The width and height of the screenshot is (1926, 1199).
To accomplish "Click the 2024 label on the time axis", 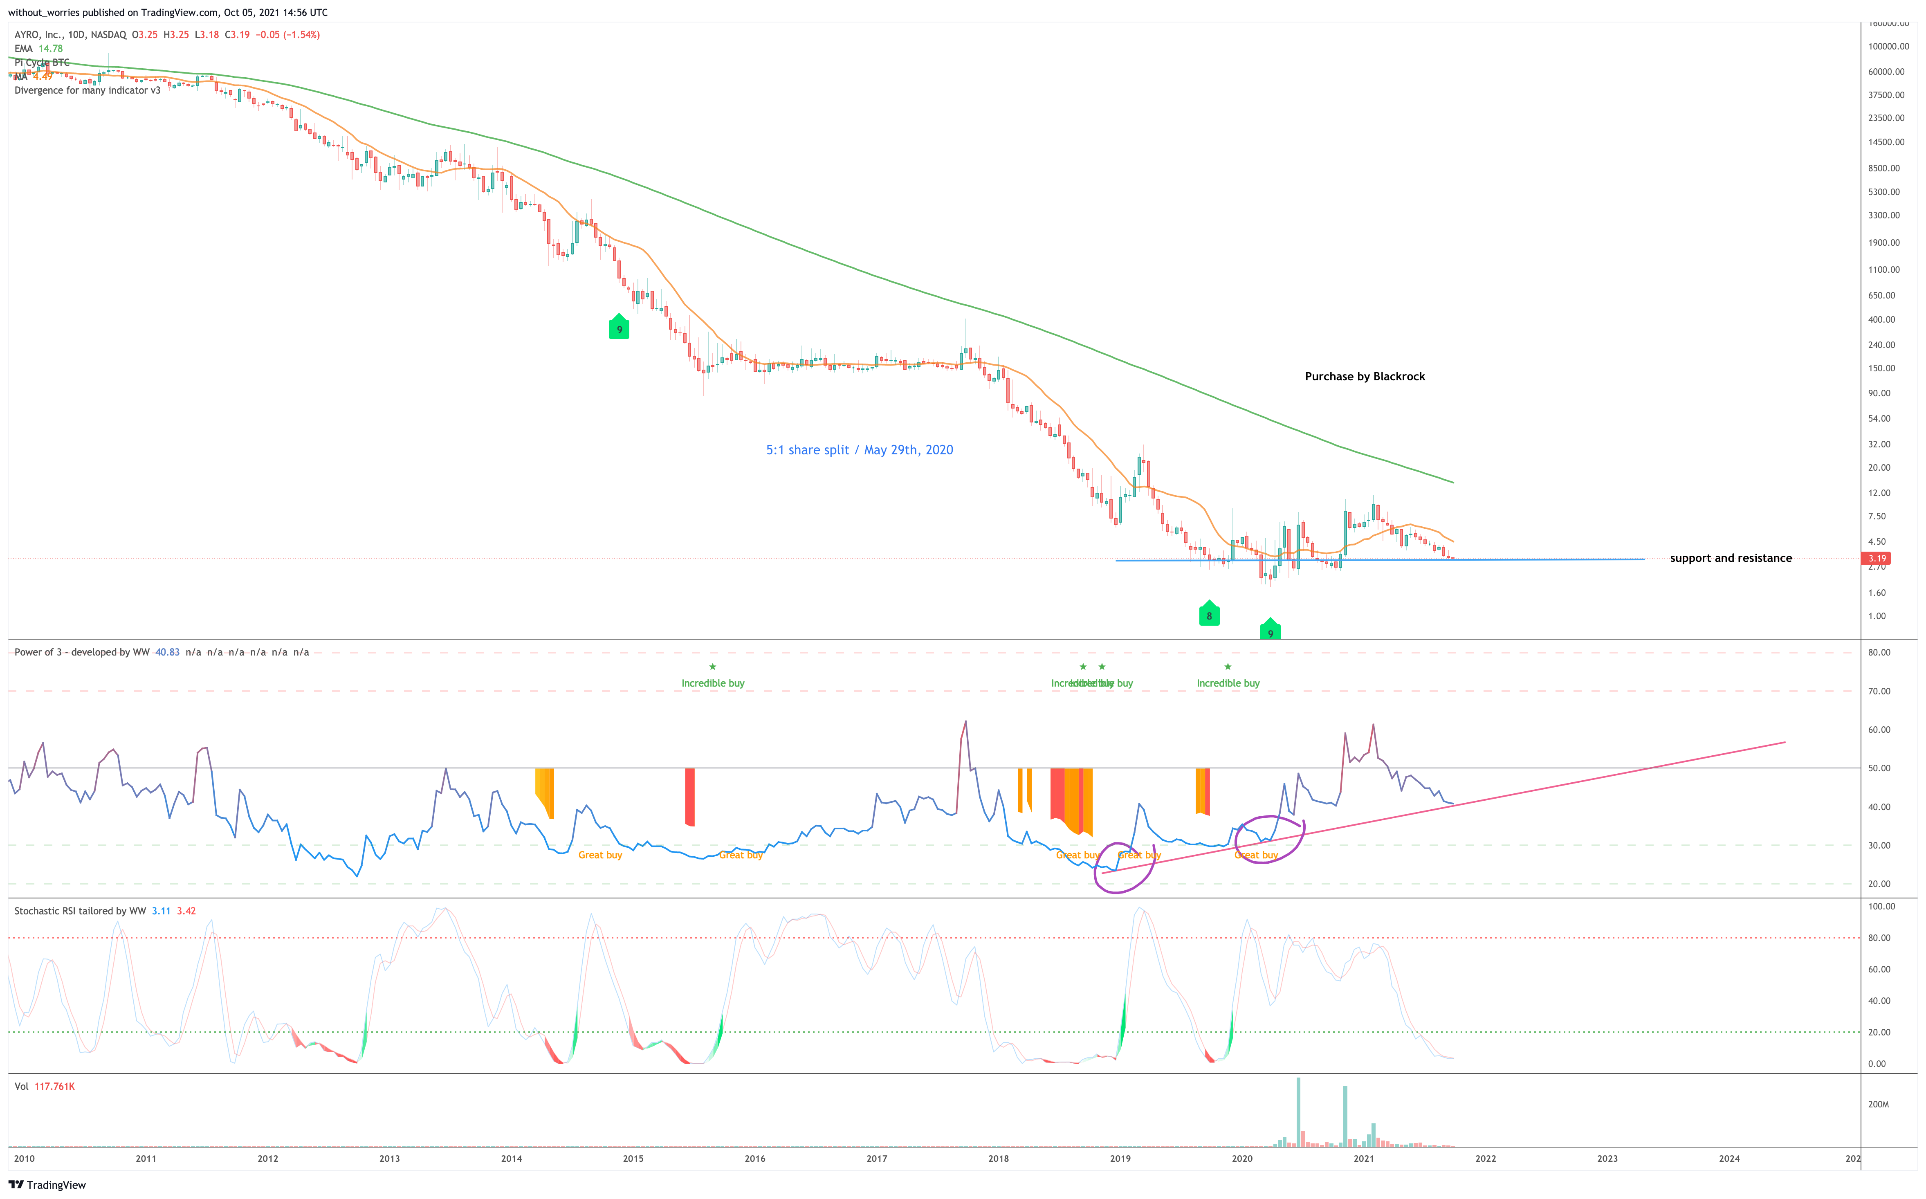I will (1729, 1159).
